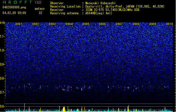The image size is (176, 112).
Task: Click the 0906 time marker
Action: click(x=102, y=24)
